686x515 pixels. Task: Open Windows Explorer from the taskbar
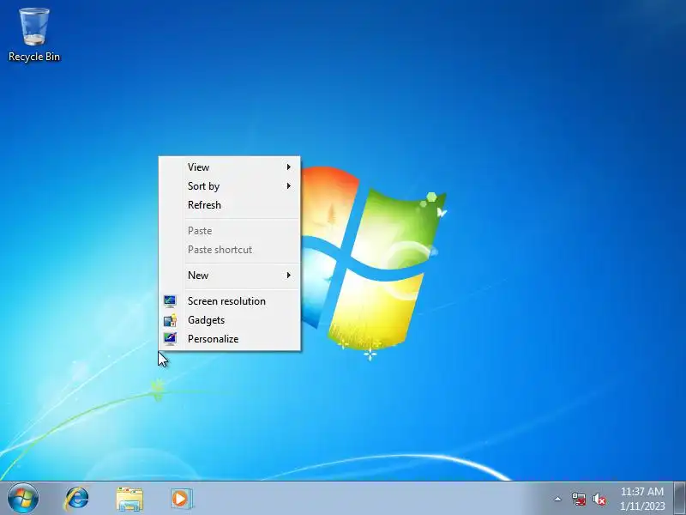[129, 499]
